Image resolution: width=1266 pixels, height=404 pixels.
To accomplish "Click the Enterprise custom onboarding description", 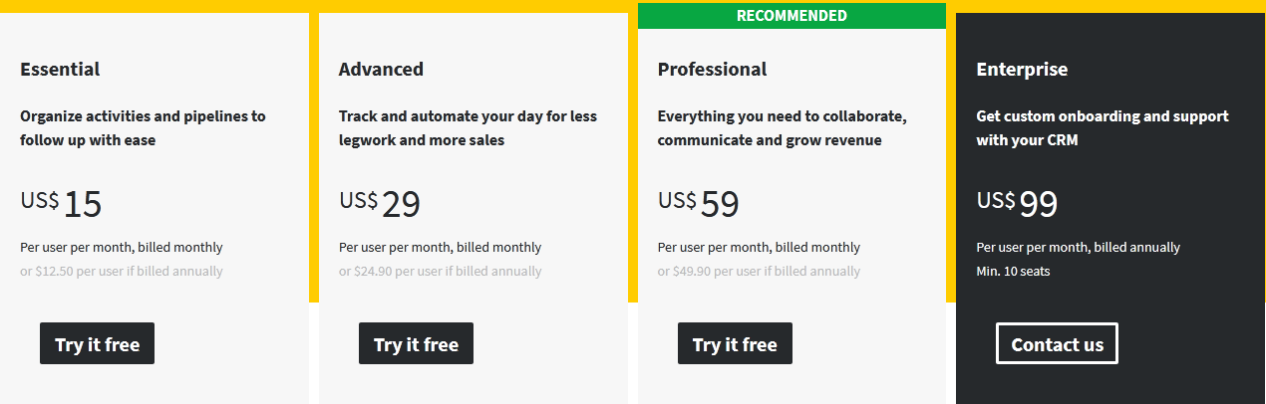I will (1103, 128).
